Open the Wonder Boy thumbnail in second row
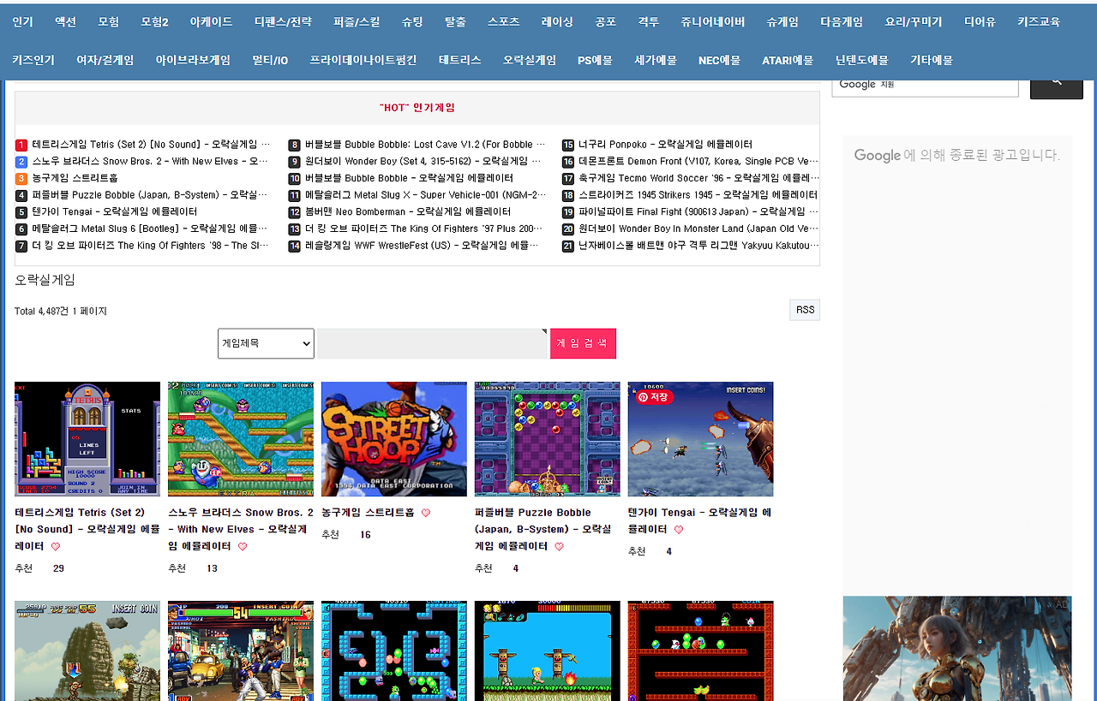The width and height of the screenshot is (1097, 701). [x=548, y=651]
